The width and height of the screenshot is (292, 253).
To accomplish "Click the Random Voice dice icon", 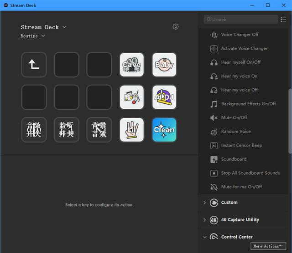I will (x=214, y=132).
